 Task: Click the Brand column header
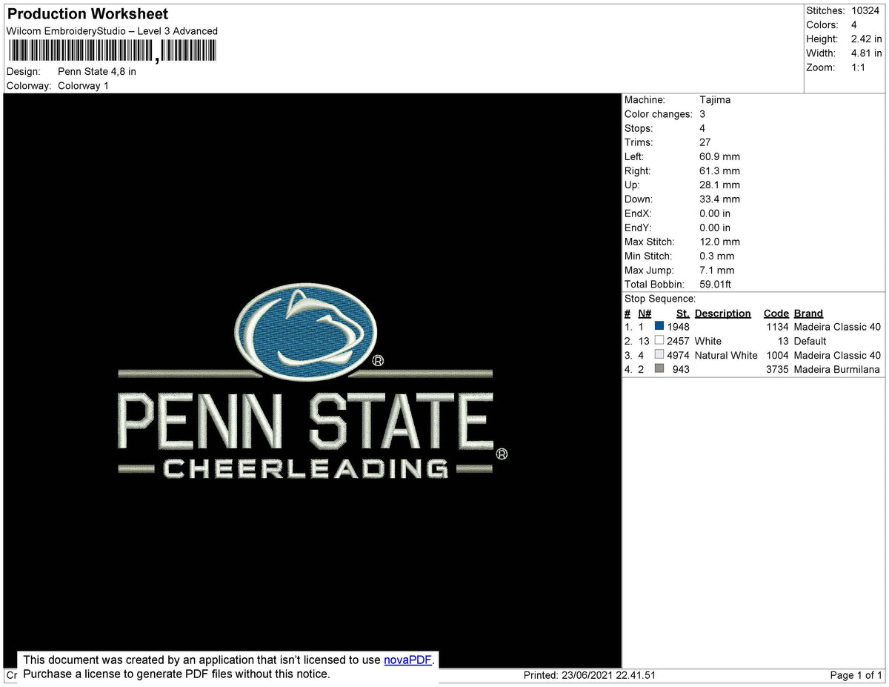click(x=808, y=313)
